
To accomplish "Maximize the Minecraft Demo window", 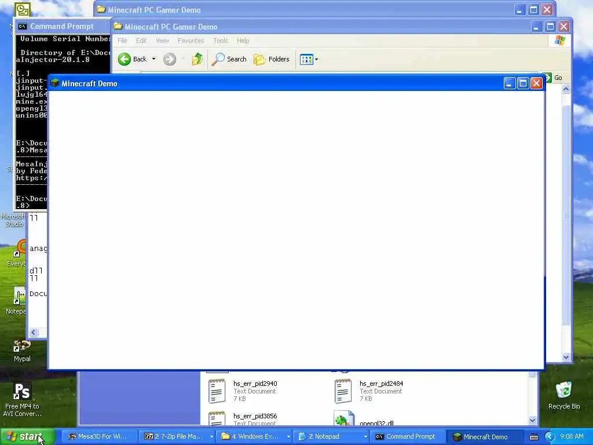I will click(523, 83).
